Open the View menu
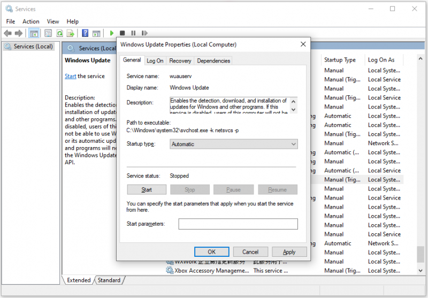This screenshot has width=428, height=298. pos(52,21)
